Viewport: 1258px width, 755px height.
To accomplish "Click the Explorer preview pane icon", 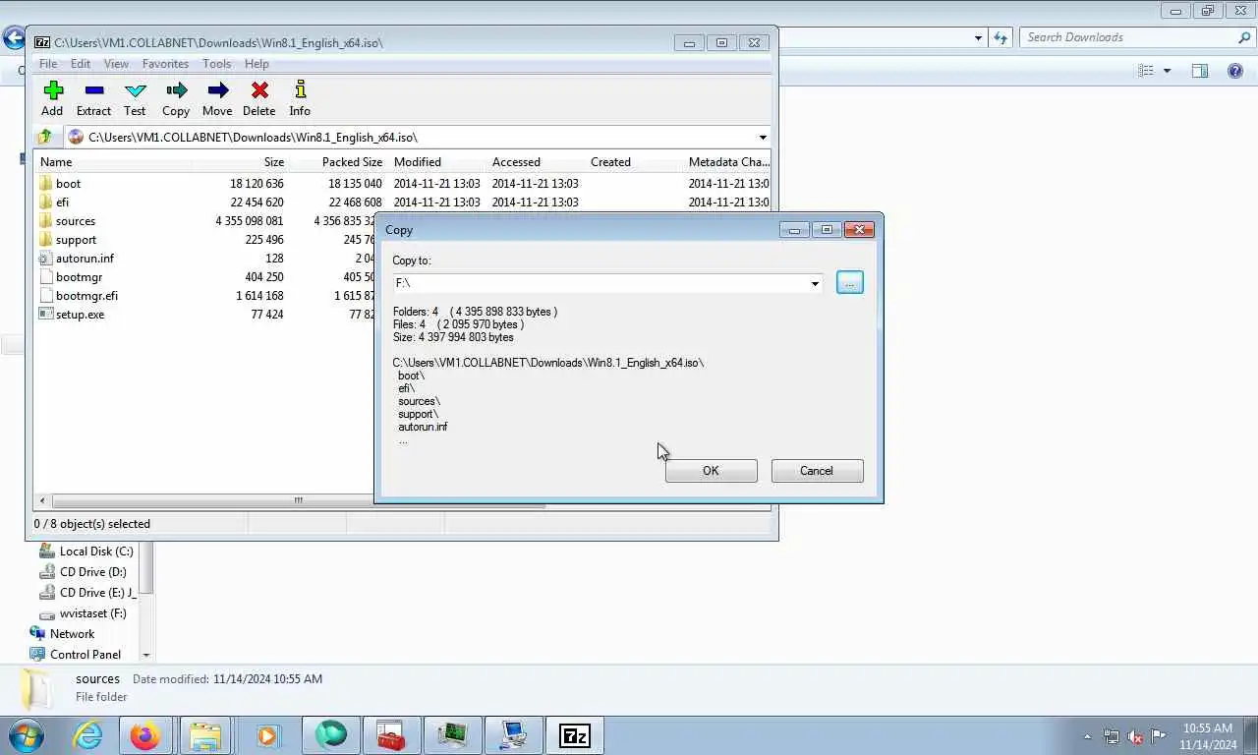I will (1200, 71).
